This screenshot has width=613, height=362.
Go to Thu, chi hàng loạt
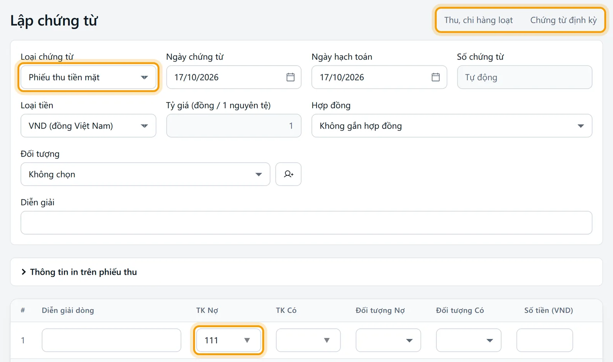(x=478, y=20)
